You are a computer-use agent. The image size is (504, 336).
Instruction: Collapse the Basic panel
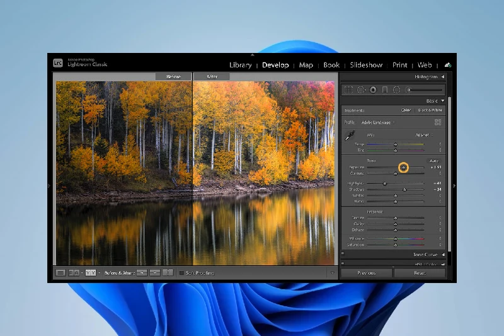pos(443,101)
